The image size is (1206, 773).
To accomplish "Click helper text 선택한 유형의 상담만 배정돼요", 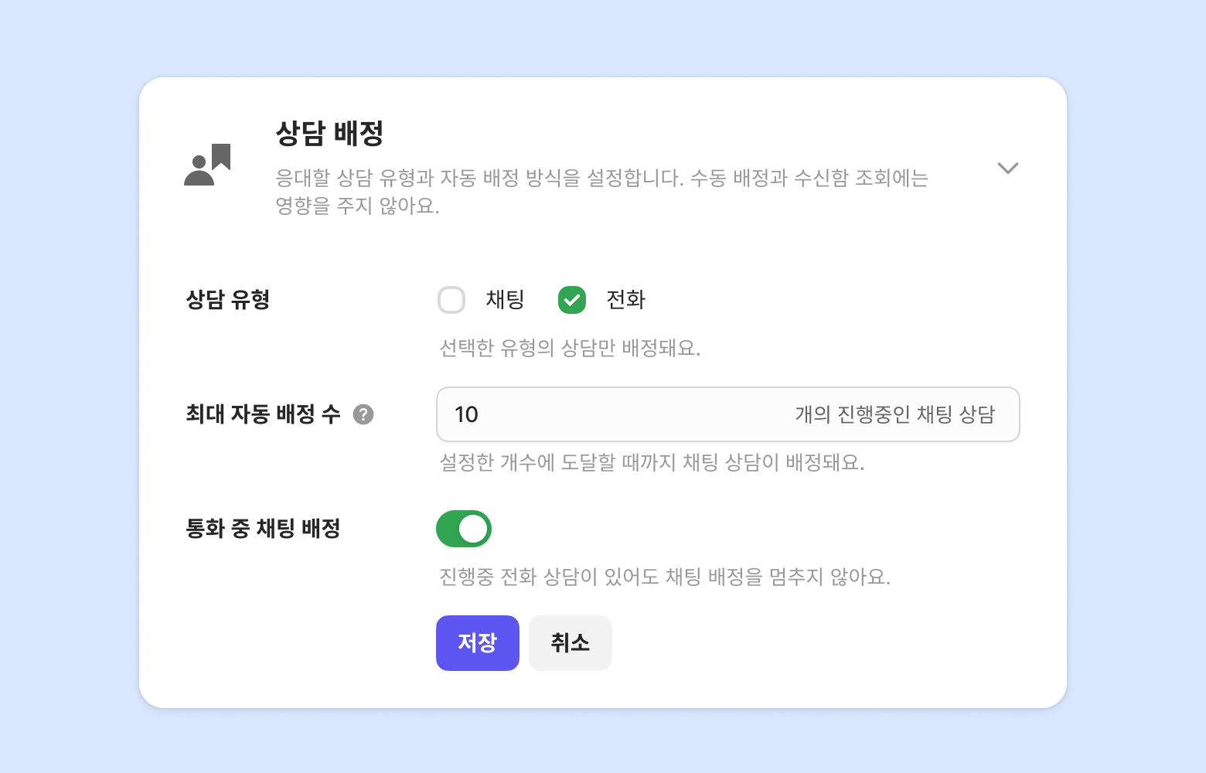I will pos(570,349).
